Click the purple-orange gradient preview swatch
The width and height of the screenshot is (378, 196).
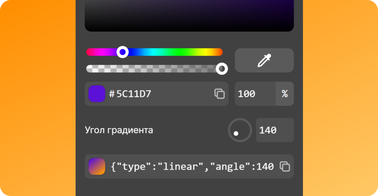pyautogui.click(x=97, y=166)
